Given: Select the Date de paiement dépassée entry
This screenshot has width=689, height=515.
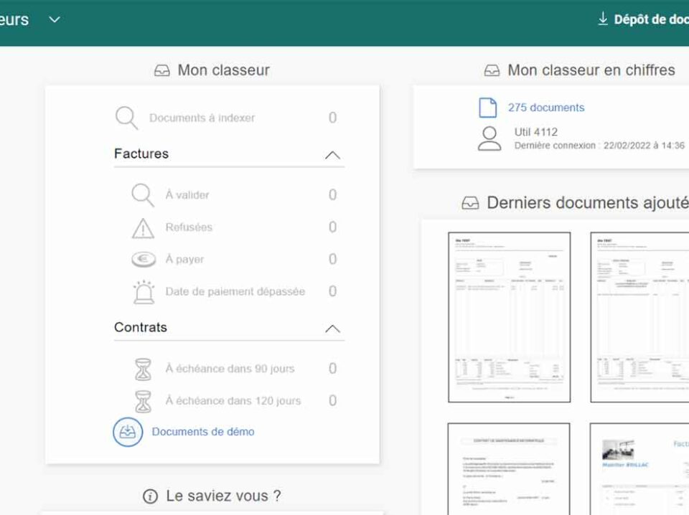Looking at the screenshot, I should 235,292.
